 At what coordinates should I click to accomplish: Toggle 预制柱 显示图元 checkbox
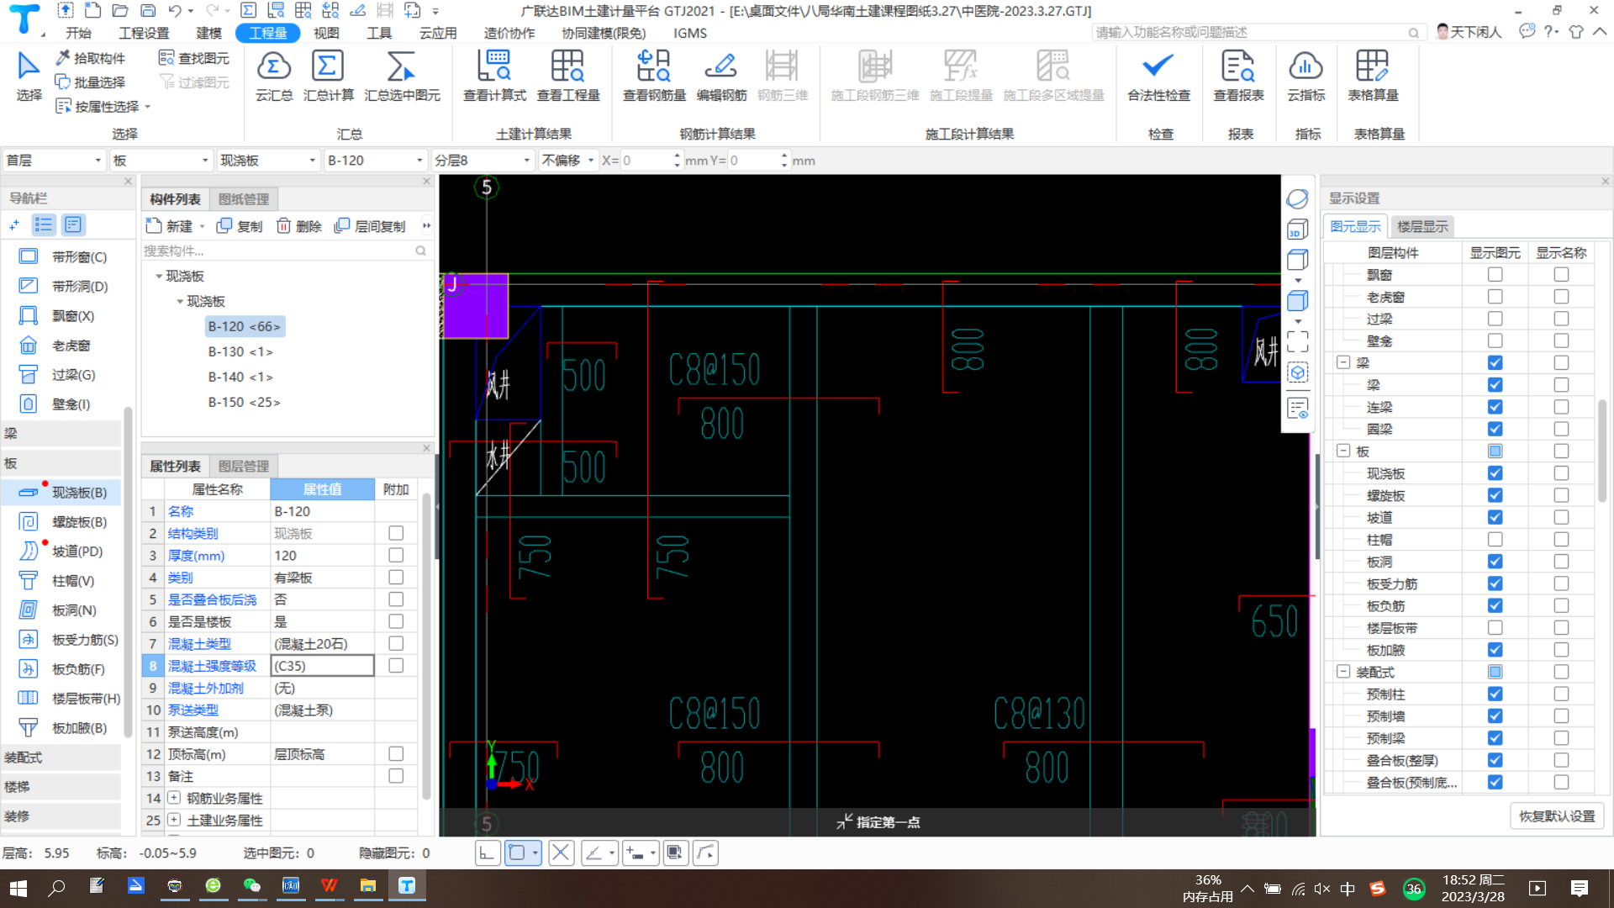pyautogui.click(x=1495, y=694)
